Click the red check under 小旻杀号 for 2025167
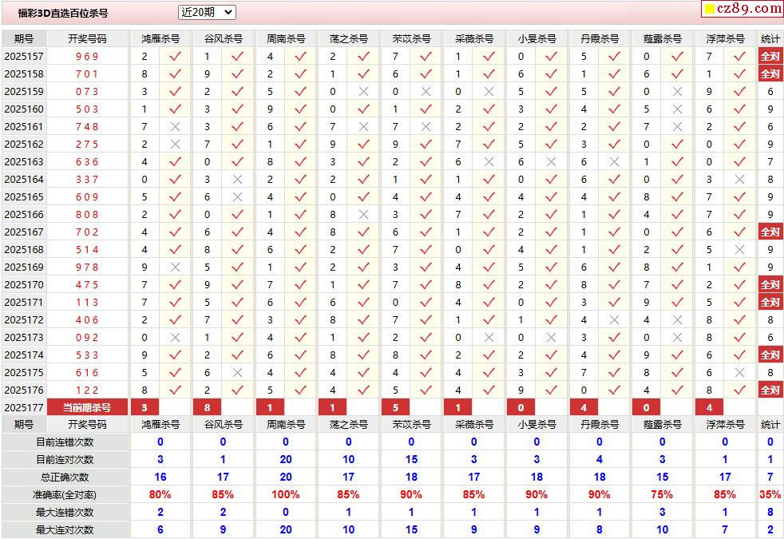 [x=551, y=232]
